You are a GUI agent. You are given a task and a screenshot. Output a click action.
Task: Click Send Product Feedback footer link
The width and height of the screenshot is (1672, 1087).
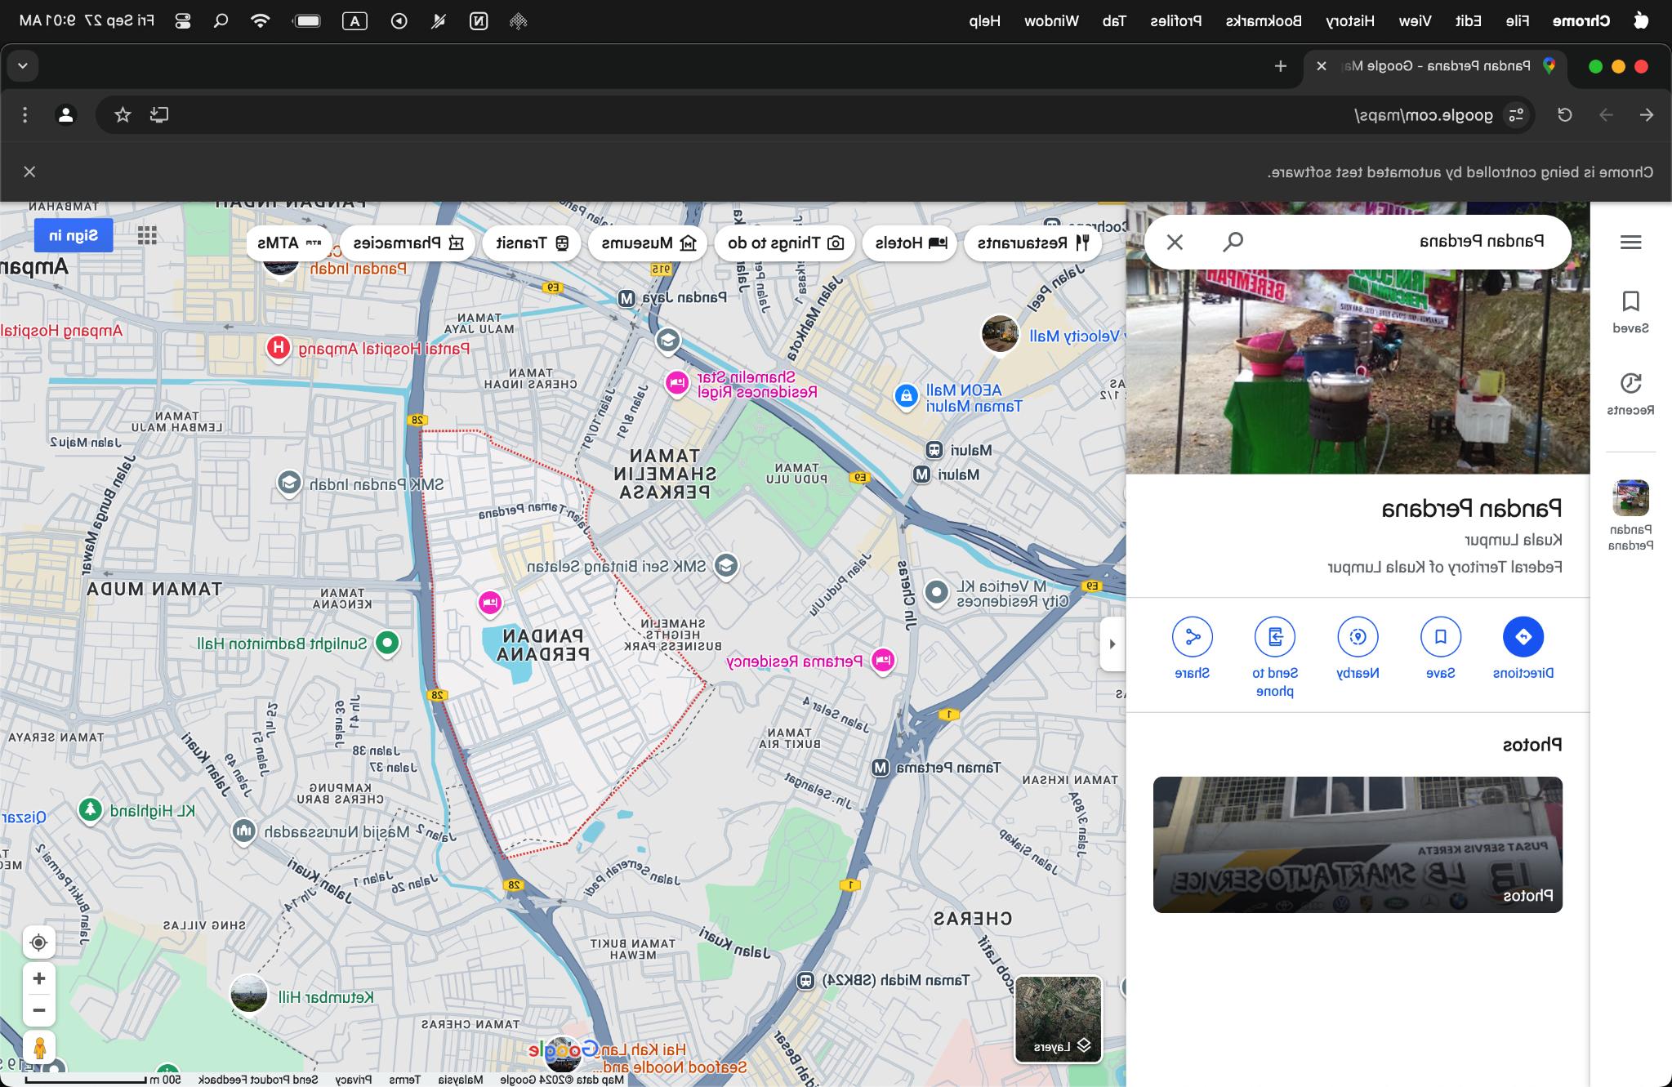pyautogui.click(x=259, y=1080)
